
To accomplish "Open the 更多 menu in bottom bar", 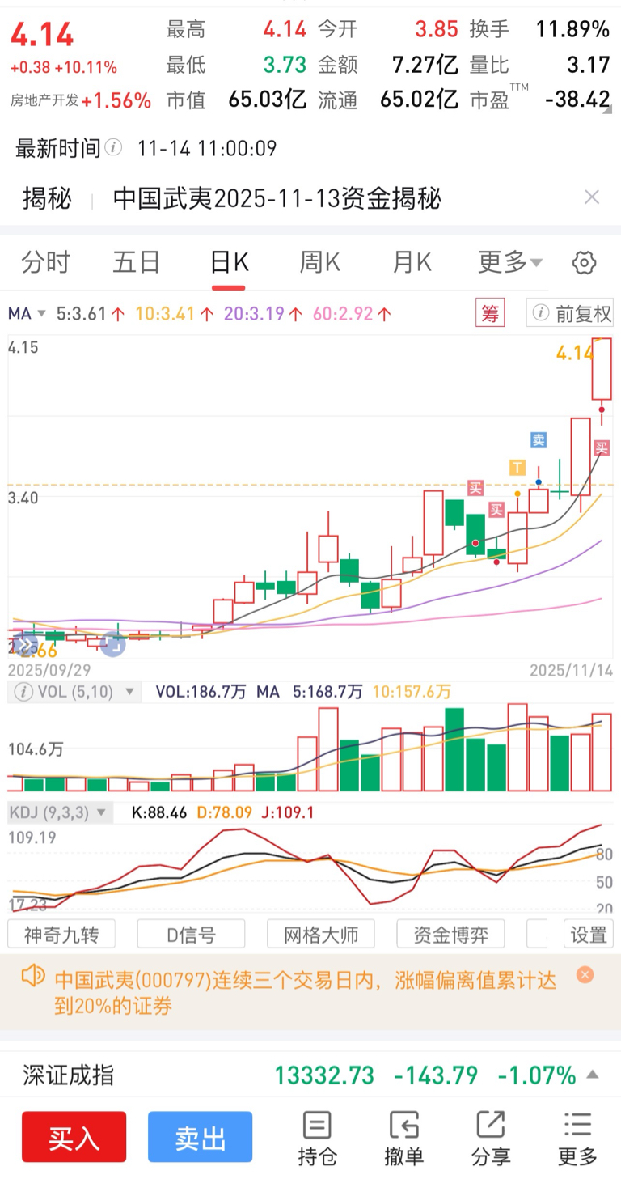I will pos(577,1138).
